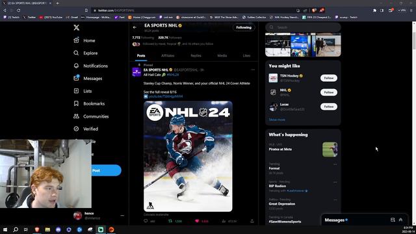
Task: Bookmark this page icon in toolbar
Action: coord(86,10)
